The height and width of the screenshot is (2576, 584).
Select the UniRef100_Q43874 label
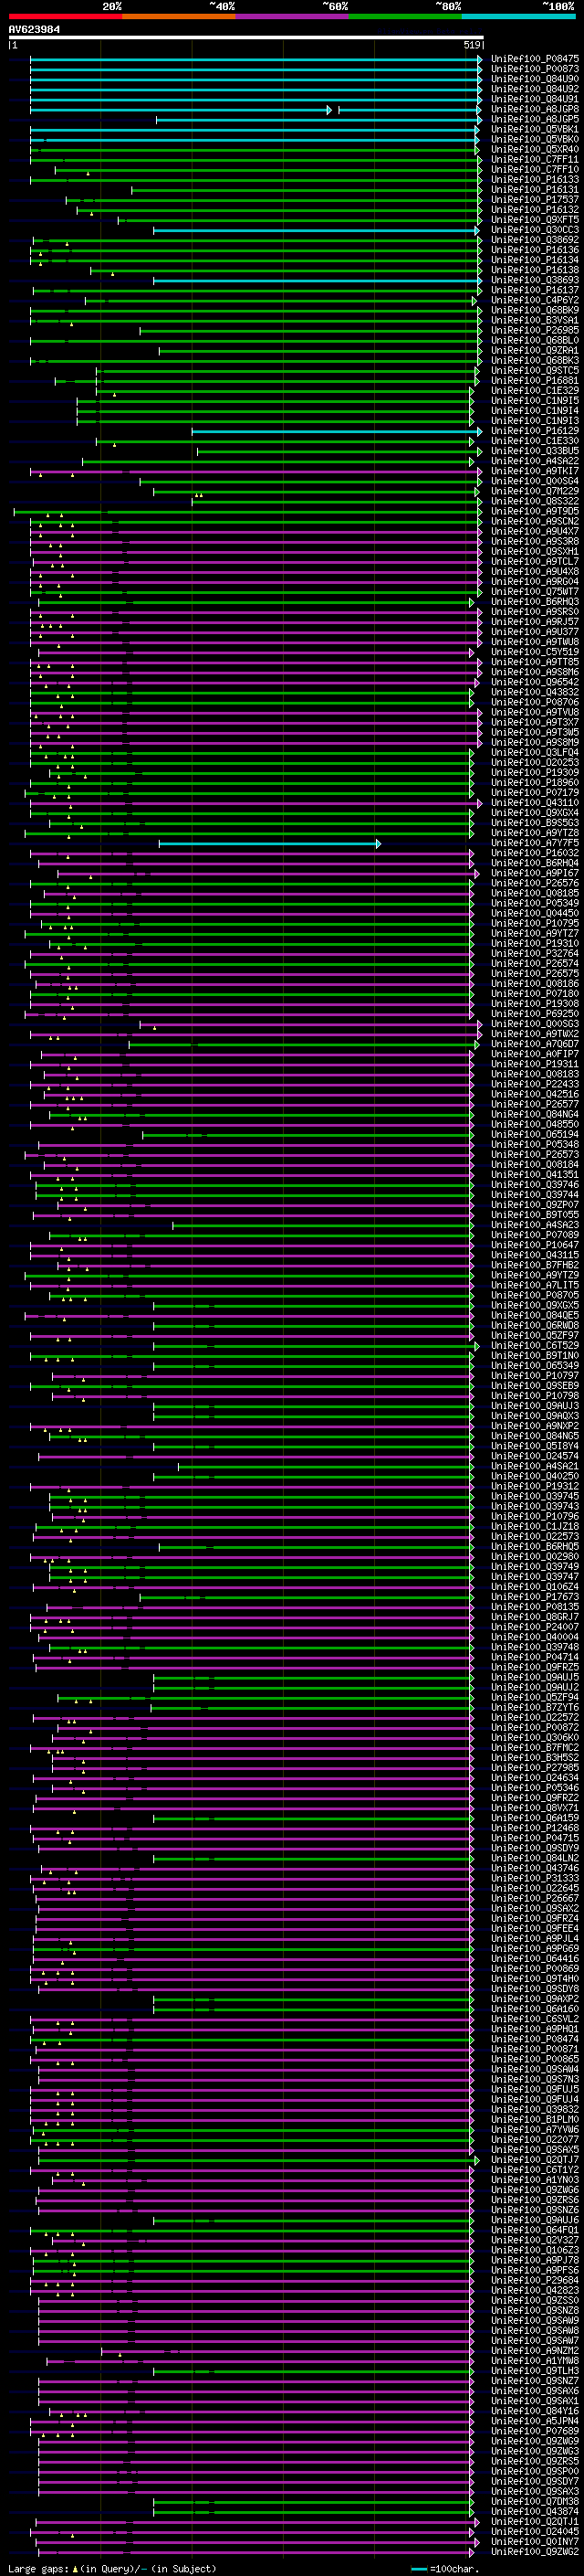535,2511
